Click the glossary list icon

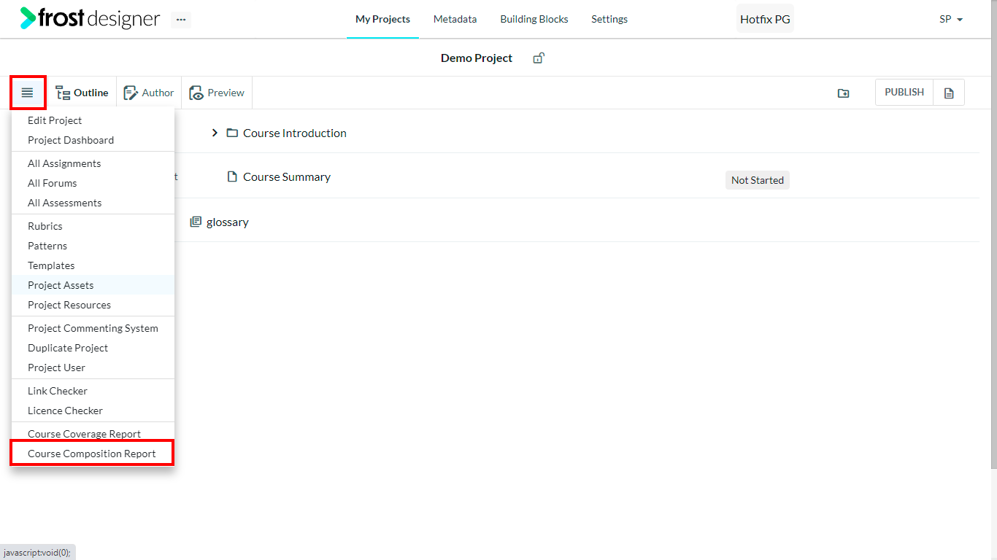pos(196,222)
